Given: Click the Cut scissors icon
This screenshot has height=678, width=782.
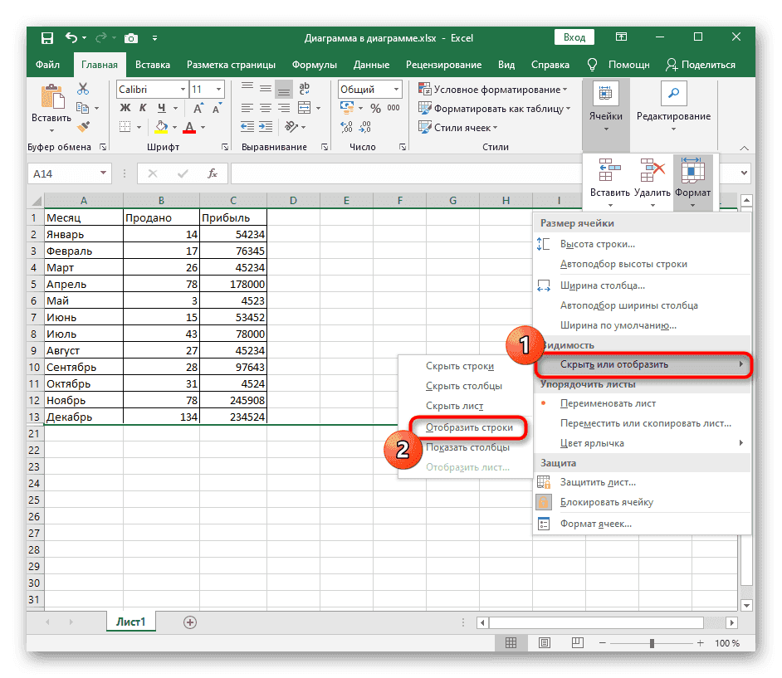Looking at the screenshot, I should coord(83,90).
